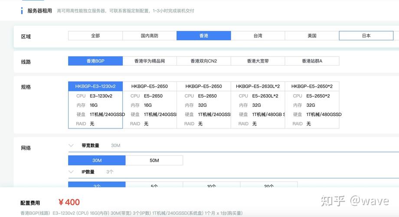399x217 pixels.
Task: Click the IP数量 label
Action: point(88,172)
